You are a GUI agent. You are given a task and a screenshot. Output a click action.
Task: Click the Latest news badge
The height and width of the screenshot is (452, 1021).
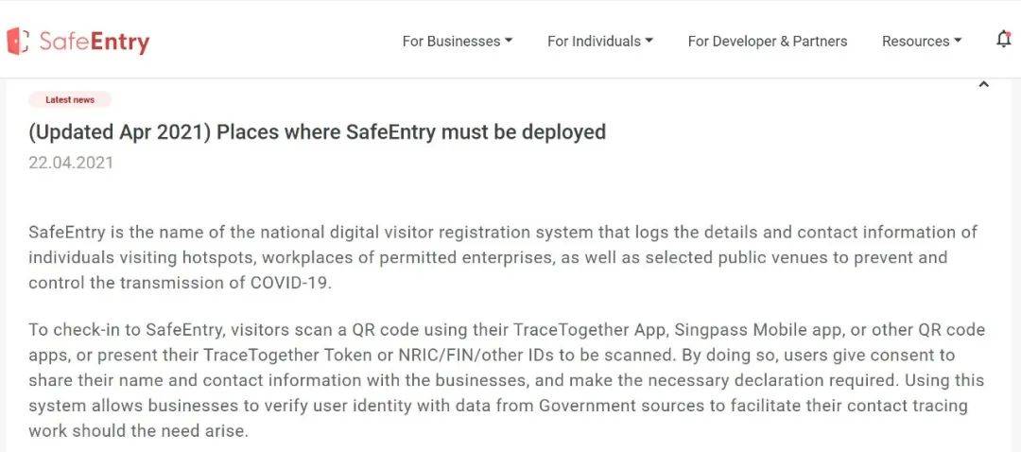(x=70, y=99)
